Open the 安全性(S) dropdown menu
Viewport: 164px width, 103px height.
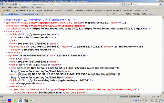coord(137,14)
